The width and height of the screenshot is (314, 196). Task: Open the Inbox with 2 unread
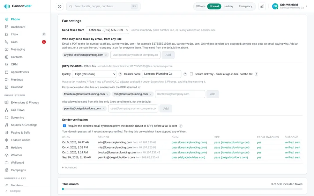tap(25, 35)
